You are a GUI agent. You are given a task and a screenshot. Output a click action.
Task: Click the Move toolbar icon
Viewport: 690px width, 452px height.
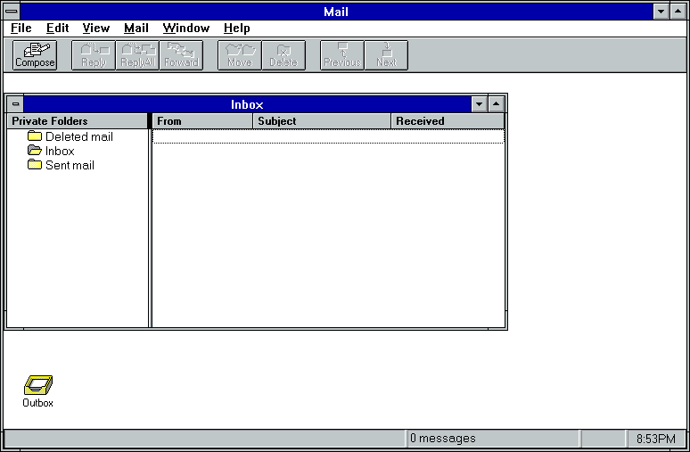click(239, 55)
